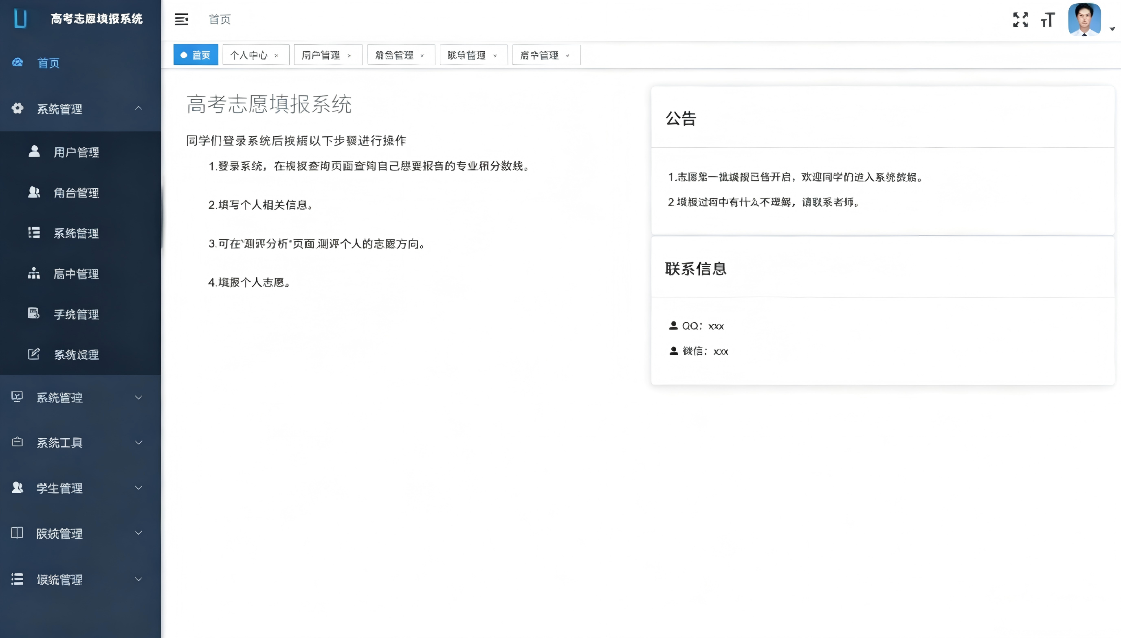Open the dropdown arrow next to the avatar

1112,29
